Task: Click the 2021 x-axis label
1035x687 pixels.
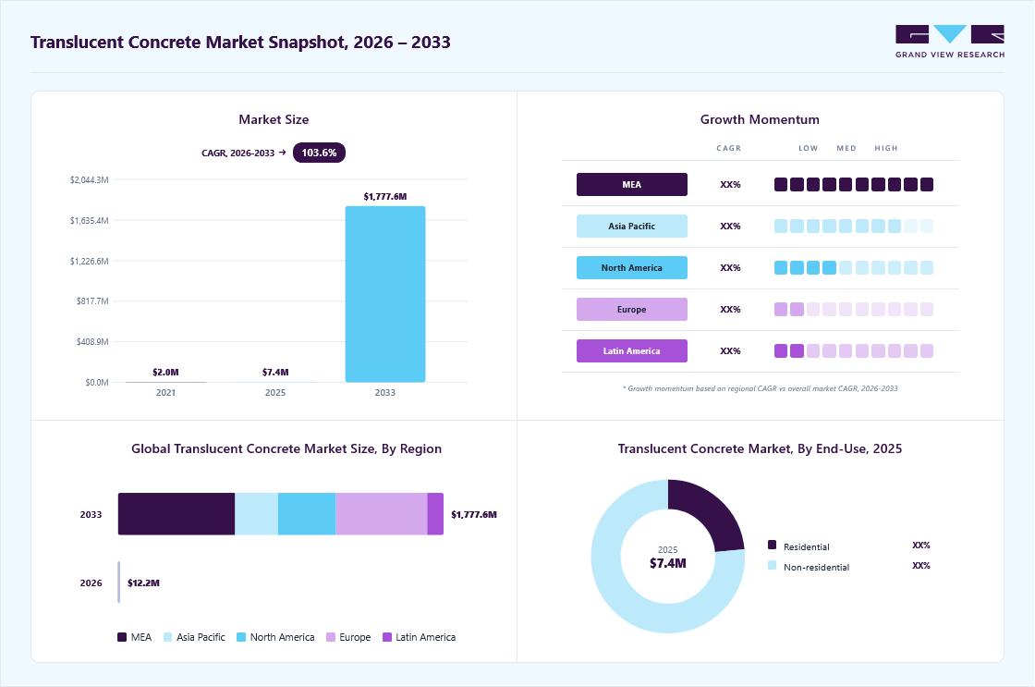Action: click(165, 393)
